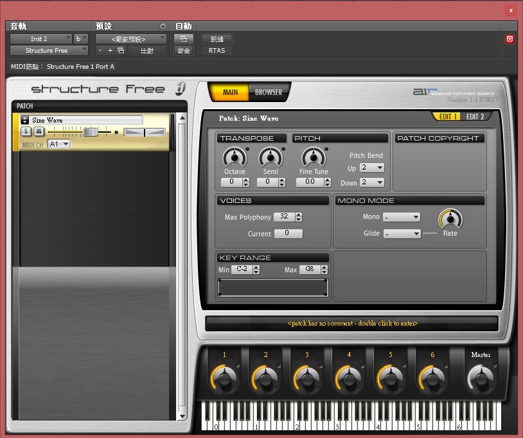Close the plug-in window
523x438 pixels.
point(511,11)
